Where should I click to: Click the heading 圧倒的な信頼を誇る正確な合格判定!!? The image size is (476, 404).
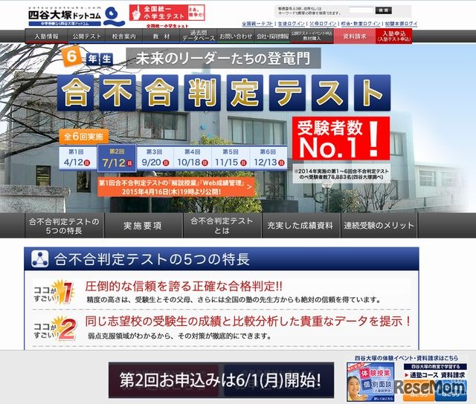tap(184, 286)
